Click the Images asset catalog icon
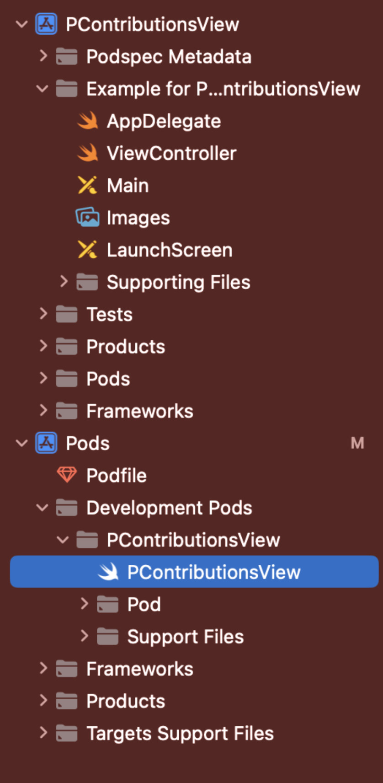 87,218
